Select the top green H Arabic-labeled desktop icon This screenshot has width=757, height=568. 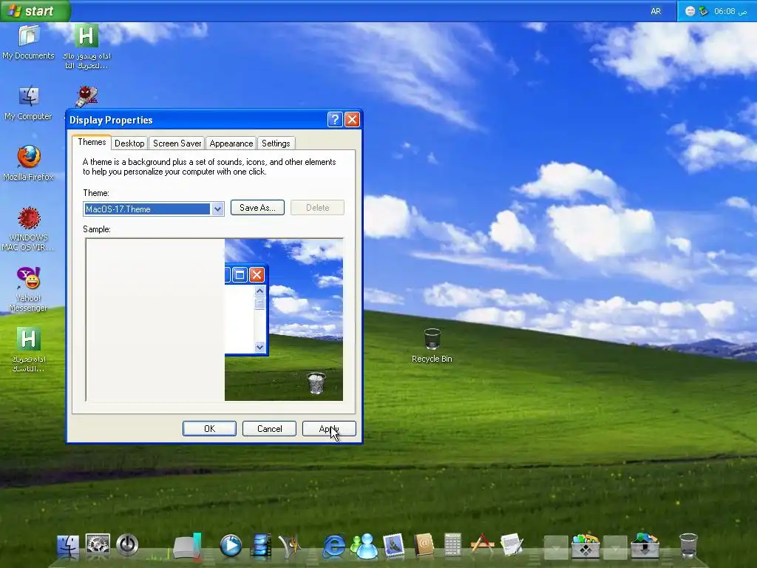click(86, 47)
